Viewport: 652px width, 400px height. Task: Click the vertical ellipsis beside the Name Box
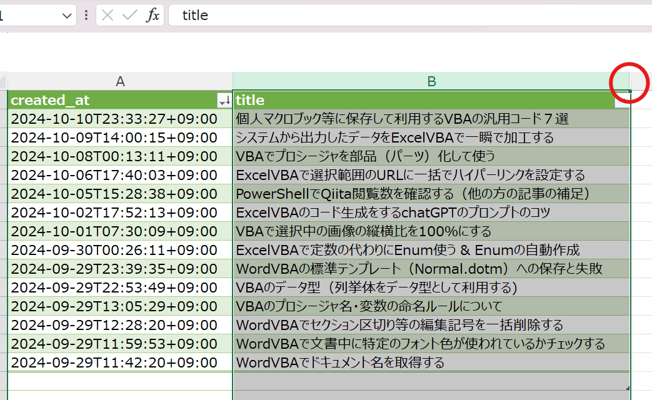click(86, 15)
